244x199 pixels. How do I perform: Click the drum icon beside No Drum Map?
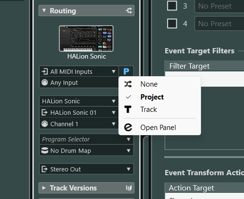click(x=45, y=150)
